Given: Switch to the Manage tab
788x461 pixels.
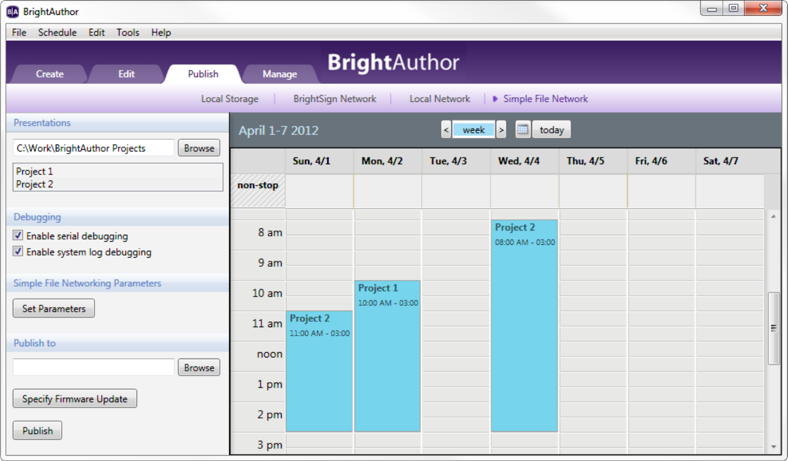Looking at the screenshot, I should [279, 74].
